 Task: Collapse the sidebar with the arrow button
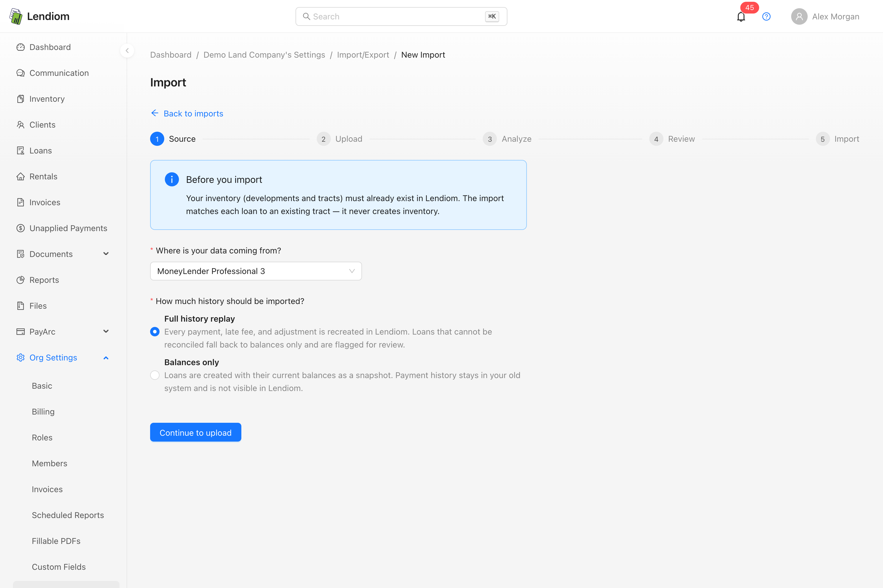(127, 51)
